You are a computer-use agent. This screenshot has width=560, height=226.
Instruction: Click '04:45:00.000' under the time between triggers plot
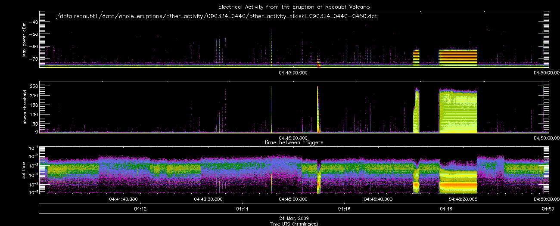(292, 199)
